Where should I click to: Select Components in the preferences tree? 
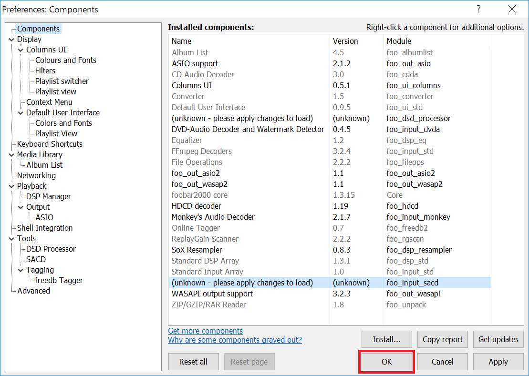pyautogui.click(x=39, y=29)
